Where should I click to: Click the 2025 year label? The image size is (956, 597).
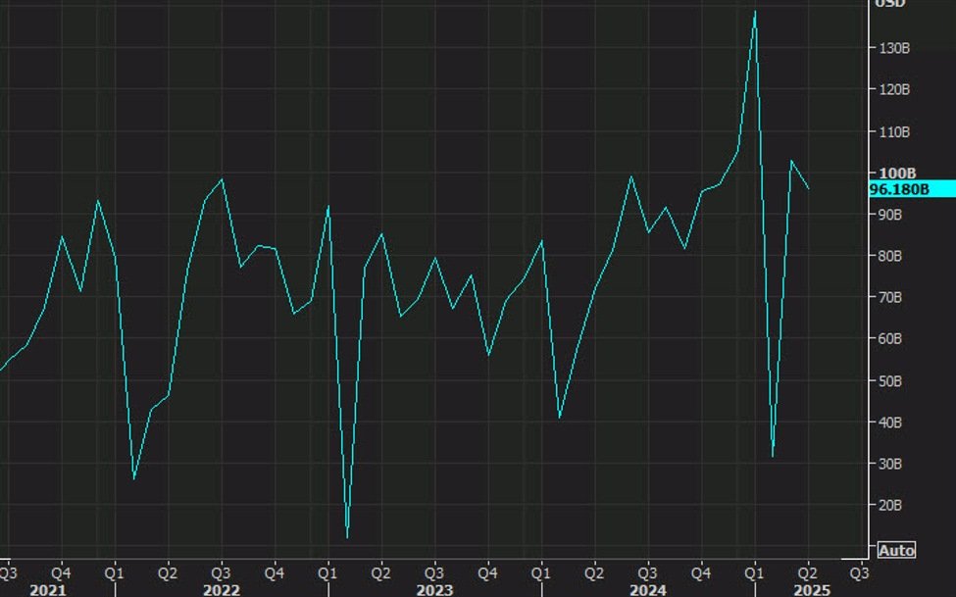click(810, 589)
